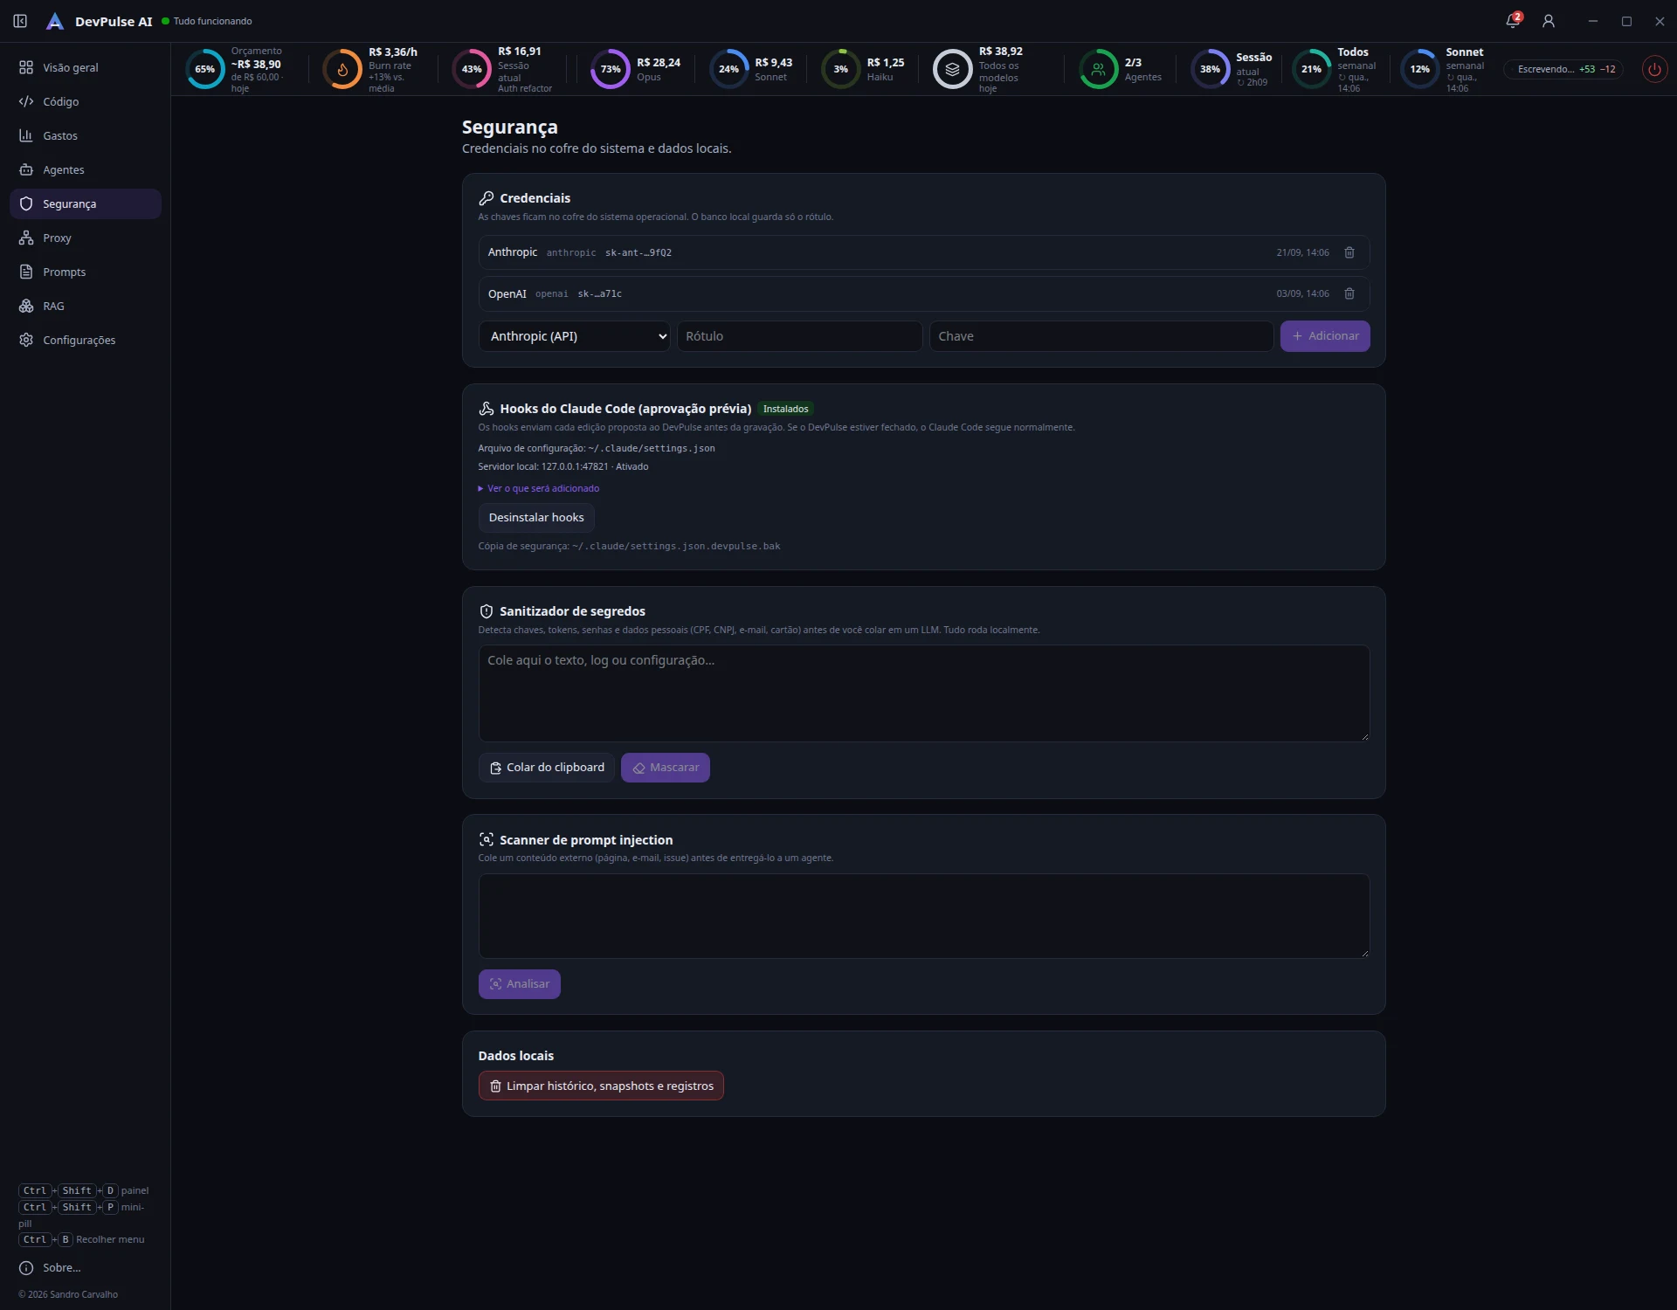Click the prompt injection text area
The image size is (1677, 1310).
pyautogui.click(x=924, y=916)
